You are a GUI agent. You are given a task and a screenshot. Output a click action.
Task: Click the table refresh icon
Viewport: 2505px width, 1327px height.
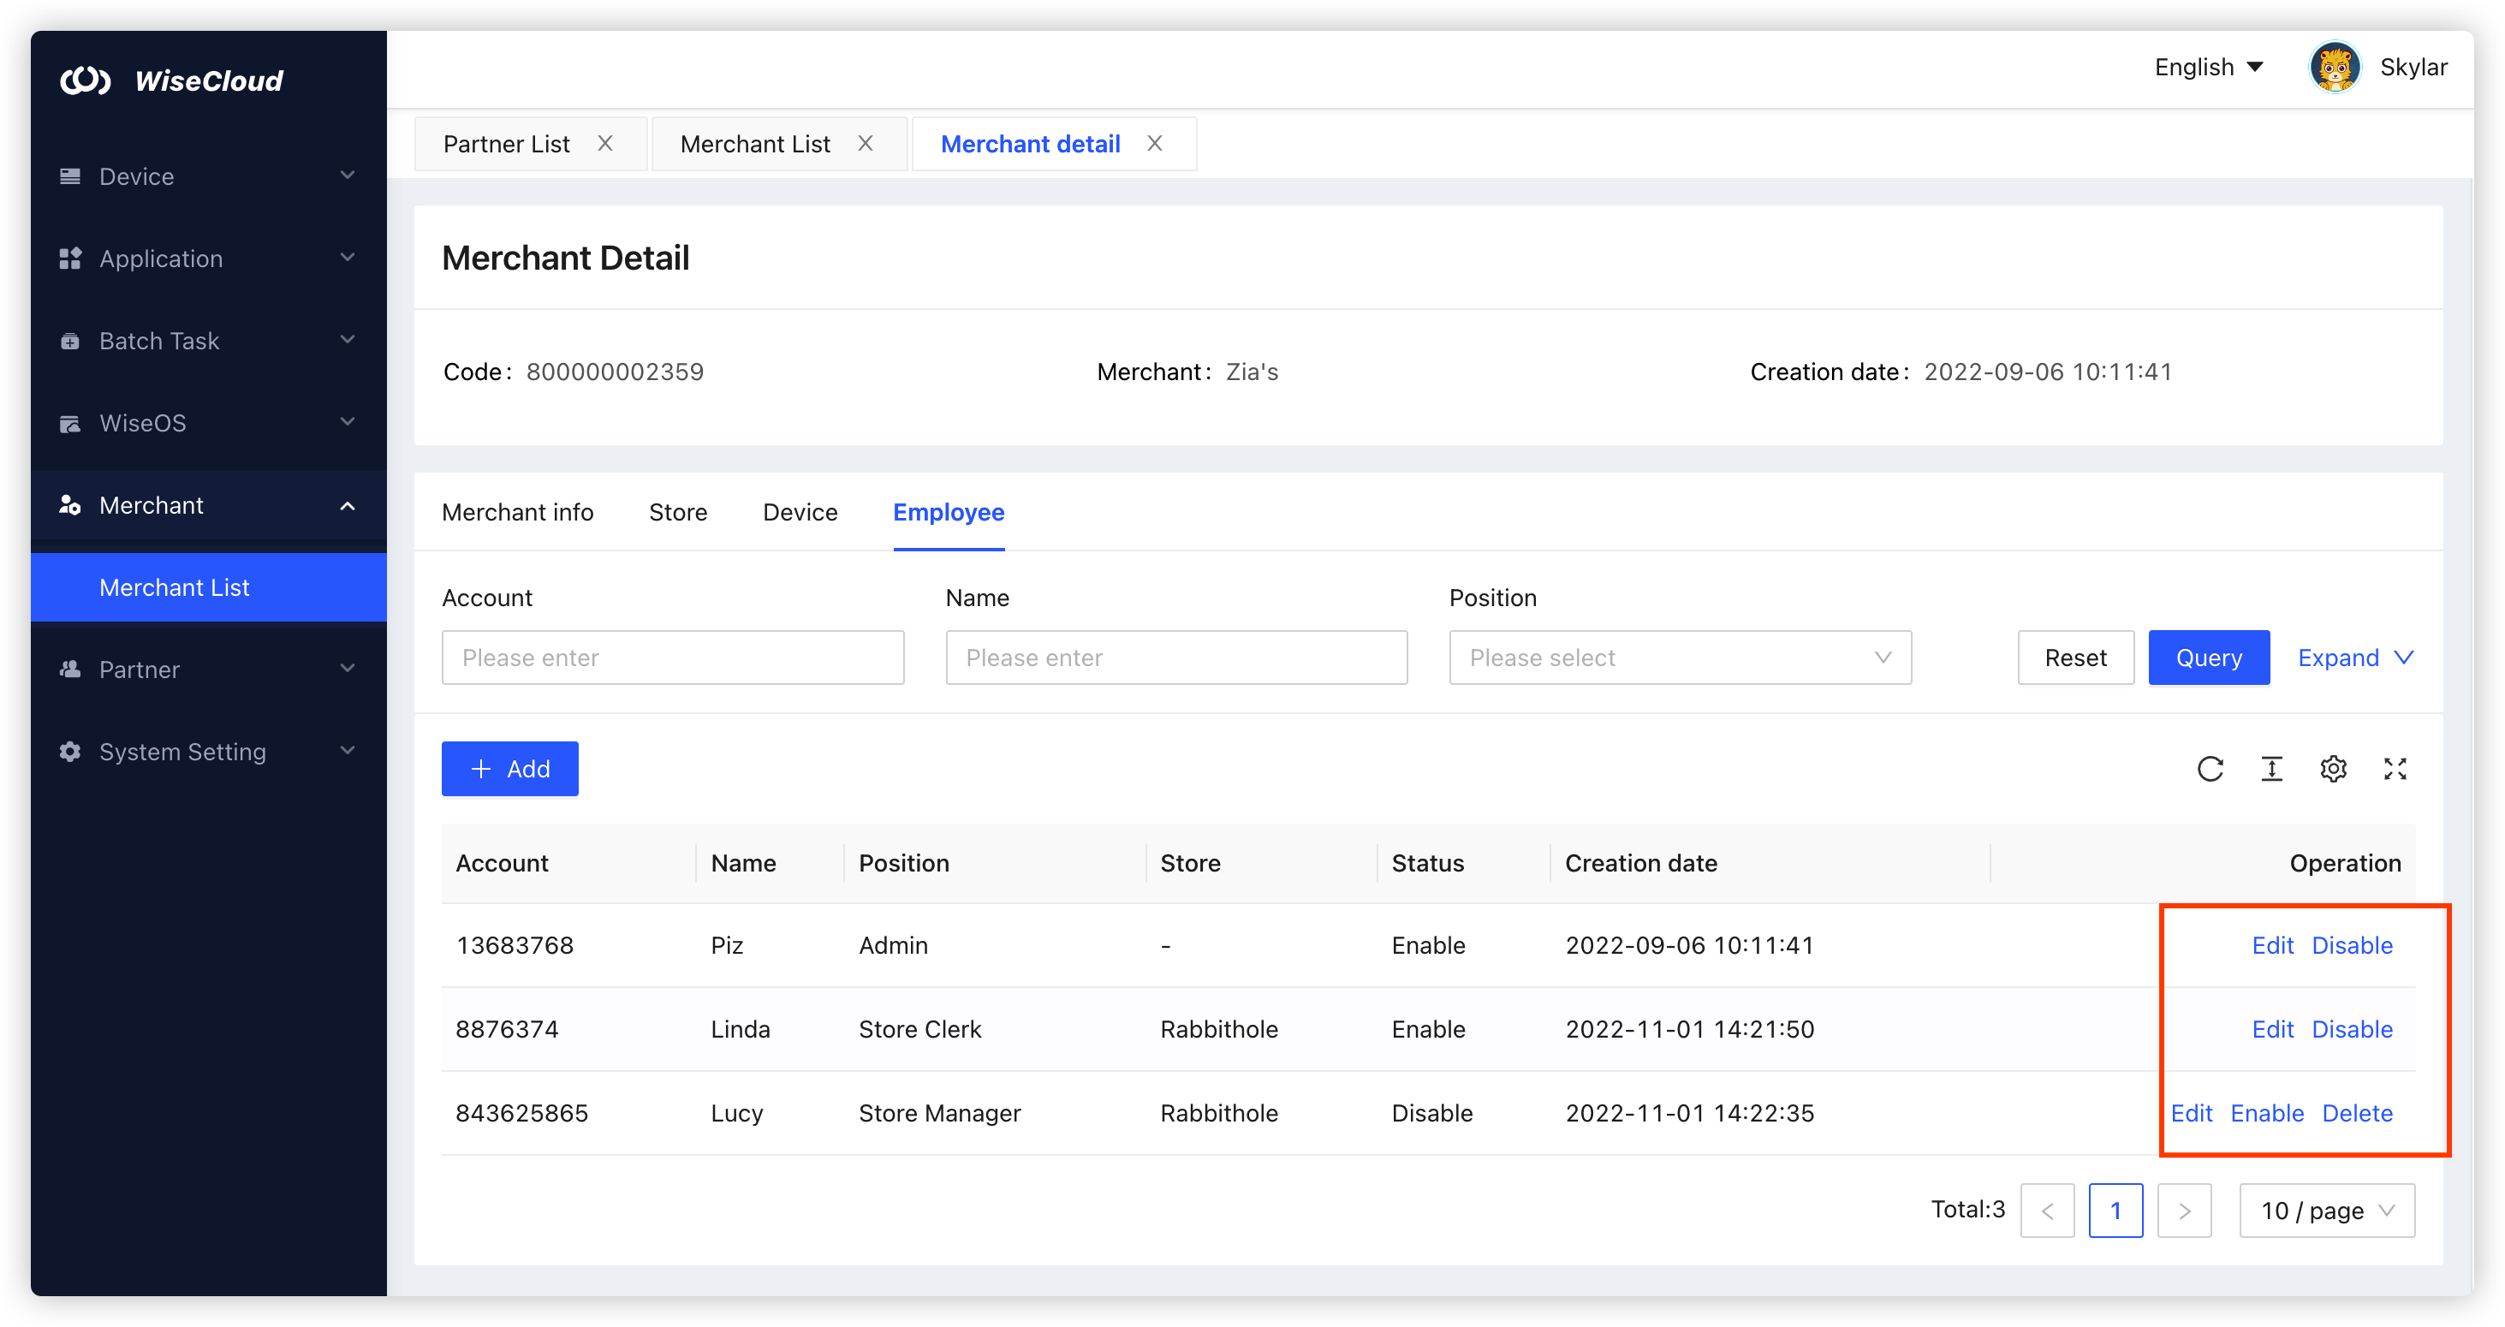coord(2210,769)
